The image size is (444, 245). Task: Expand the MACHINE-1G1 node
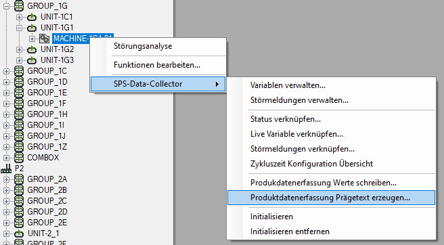tap(32, 39)
